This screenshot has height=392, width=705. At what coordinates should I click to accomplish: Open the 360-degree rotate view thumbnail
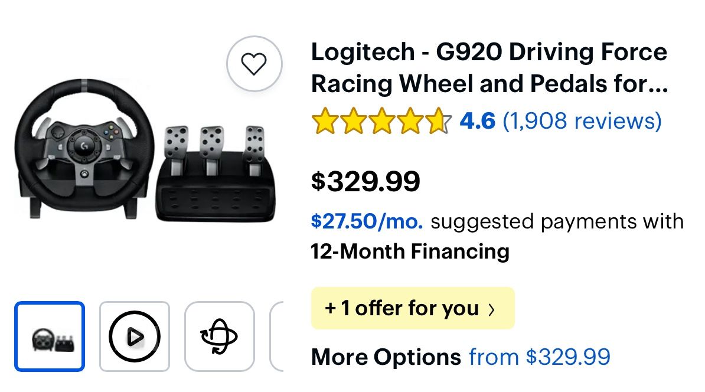click(x=219, y=337)
